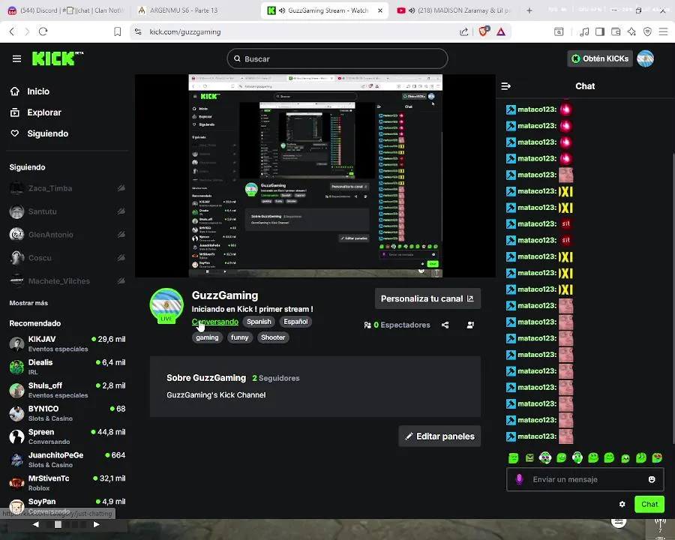Click Editar paneles button
Screen dimensions: 675x540
(x=439, y=436)
